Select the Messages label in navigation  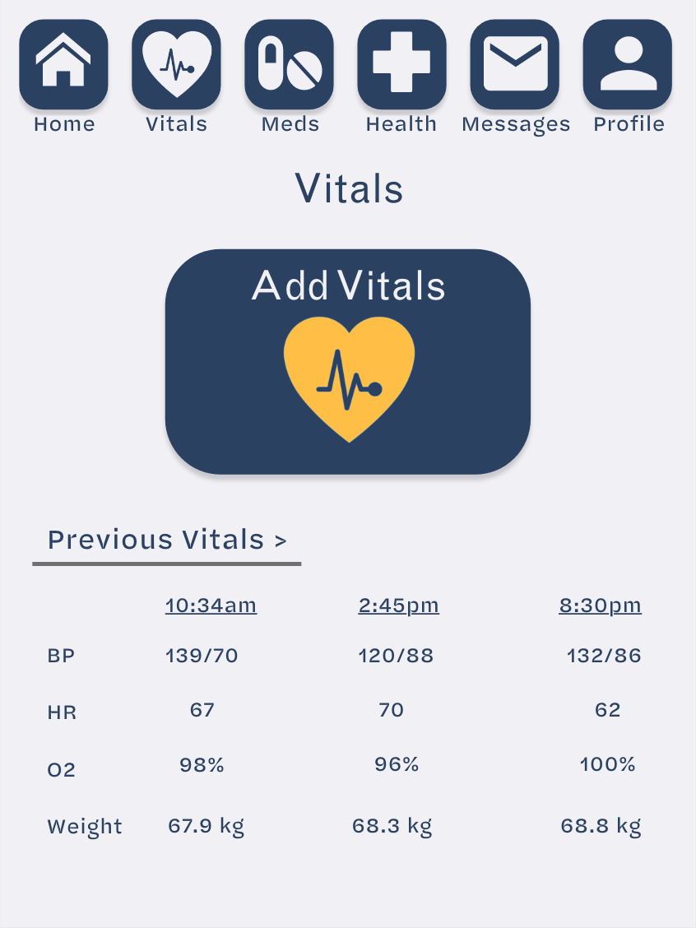click(x=516, y=125)
